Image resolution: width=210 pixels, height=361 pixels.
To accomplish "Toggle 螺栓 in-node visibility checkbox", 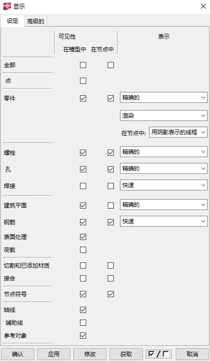I will pyautogui.click(x=111, y=152).
